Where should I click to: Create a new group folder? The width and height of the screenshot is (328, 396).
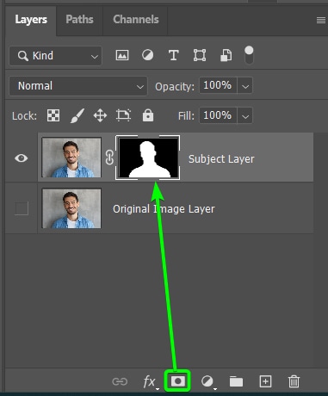click(x=236, y=381)
